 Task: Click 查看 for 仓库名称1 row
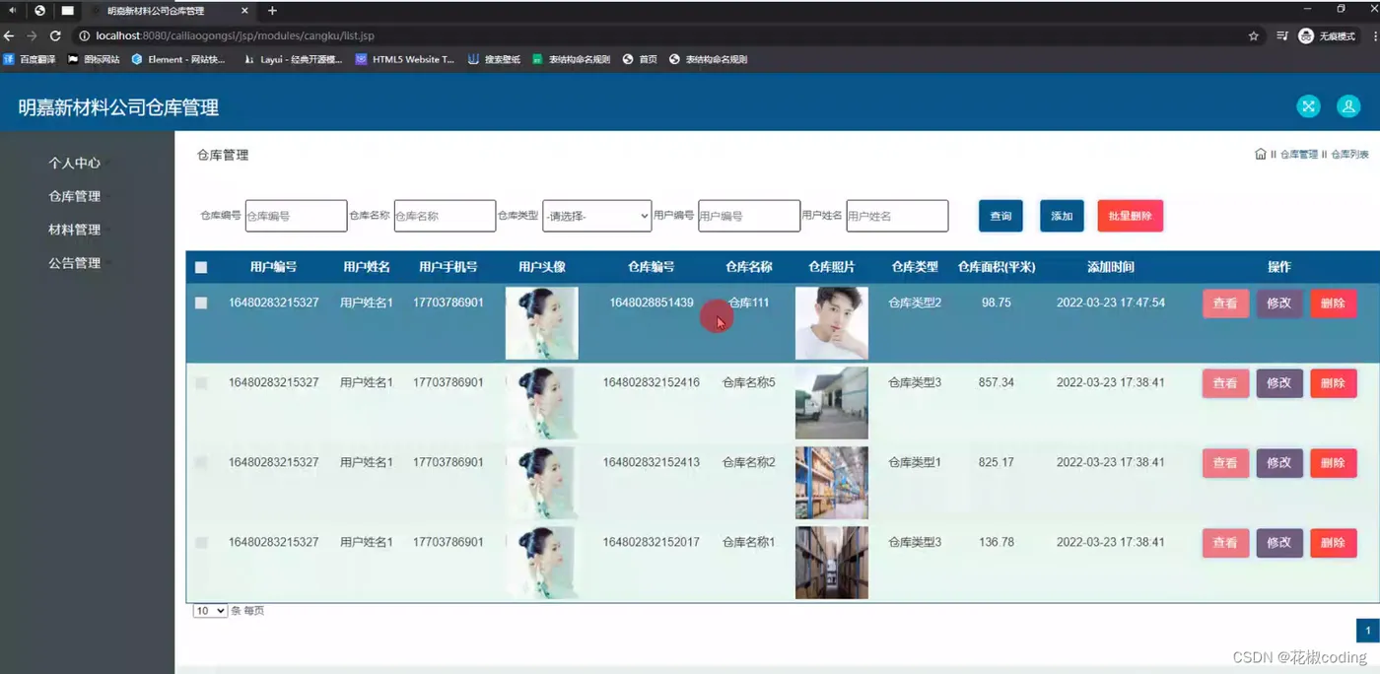pos(1225,543)
